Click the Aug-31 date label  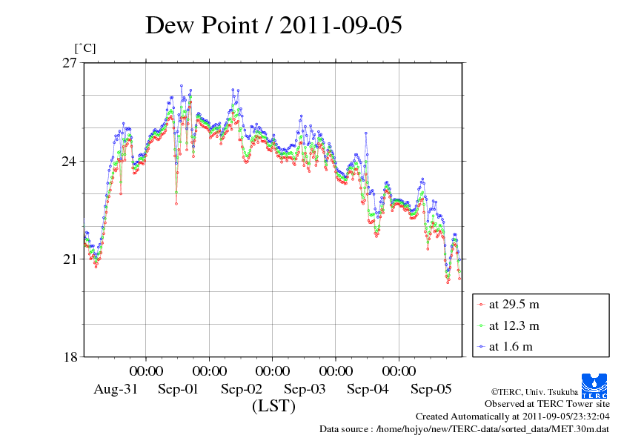[116, 389]
